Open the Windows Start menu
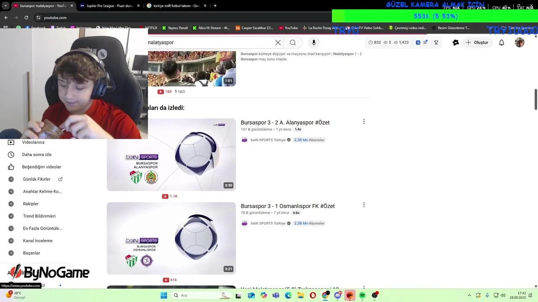538x302 pixels. (164, 295)
